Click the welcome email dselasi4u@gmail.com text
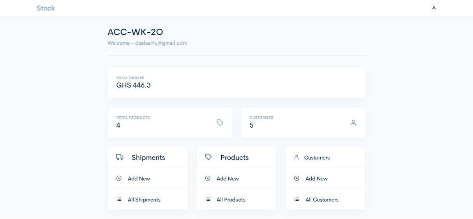Image resolution: width=473 pixels, height=219 pixels. (161, 43)
